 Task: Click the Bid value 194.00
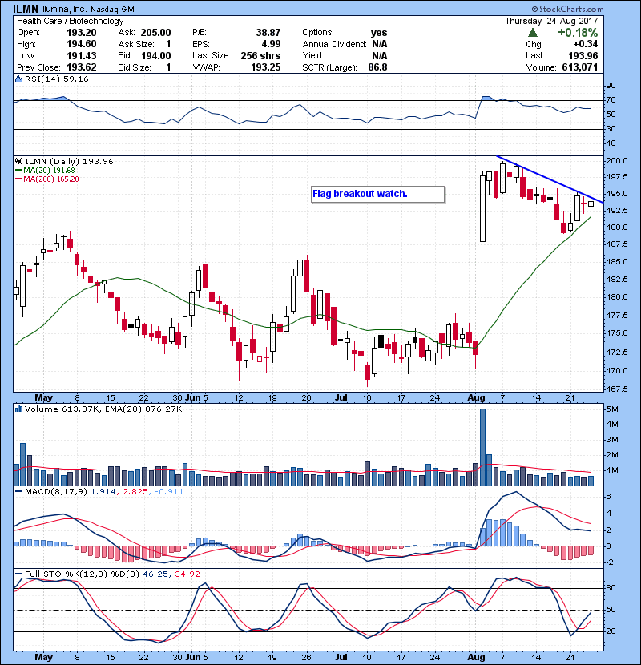[x=155, y=55]
